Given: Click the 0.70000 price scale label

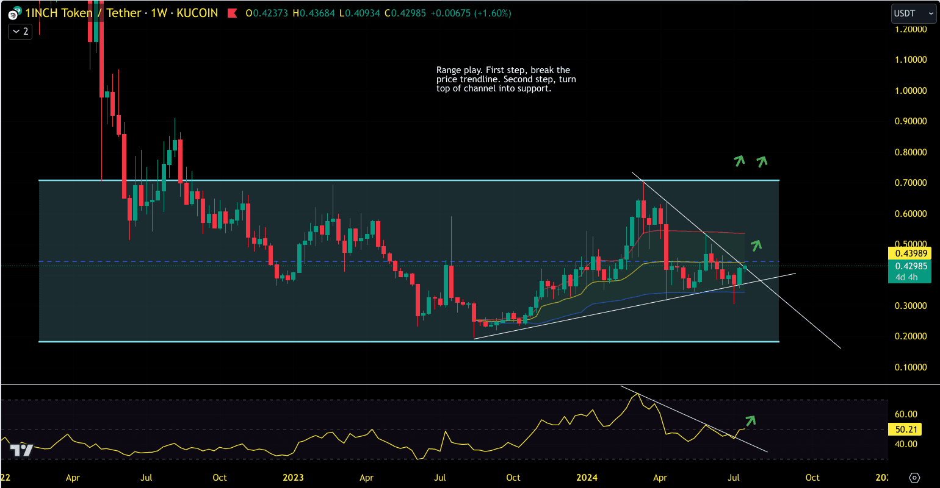Looking at the screenshot, I should [x=911, y=183].
